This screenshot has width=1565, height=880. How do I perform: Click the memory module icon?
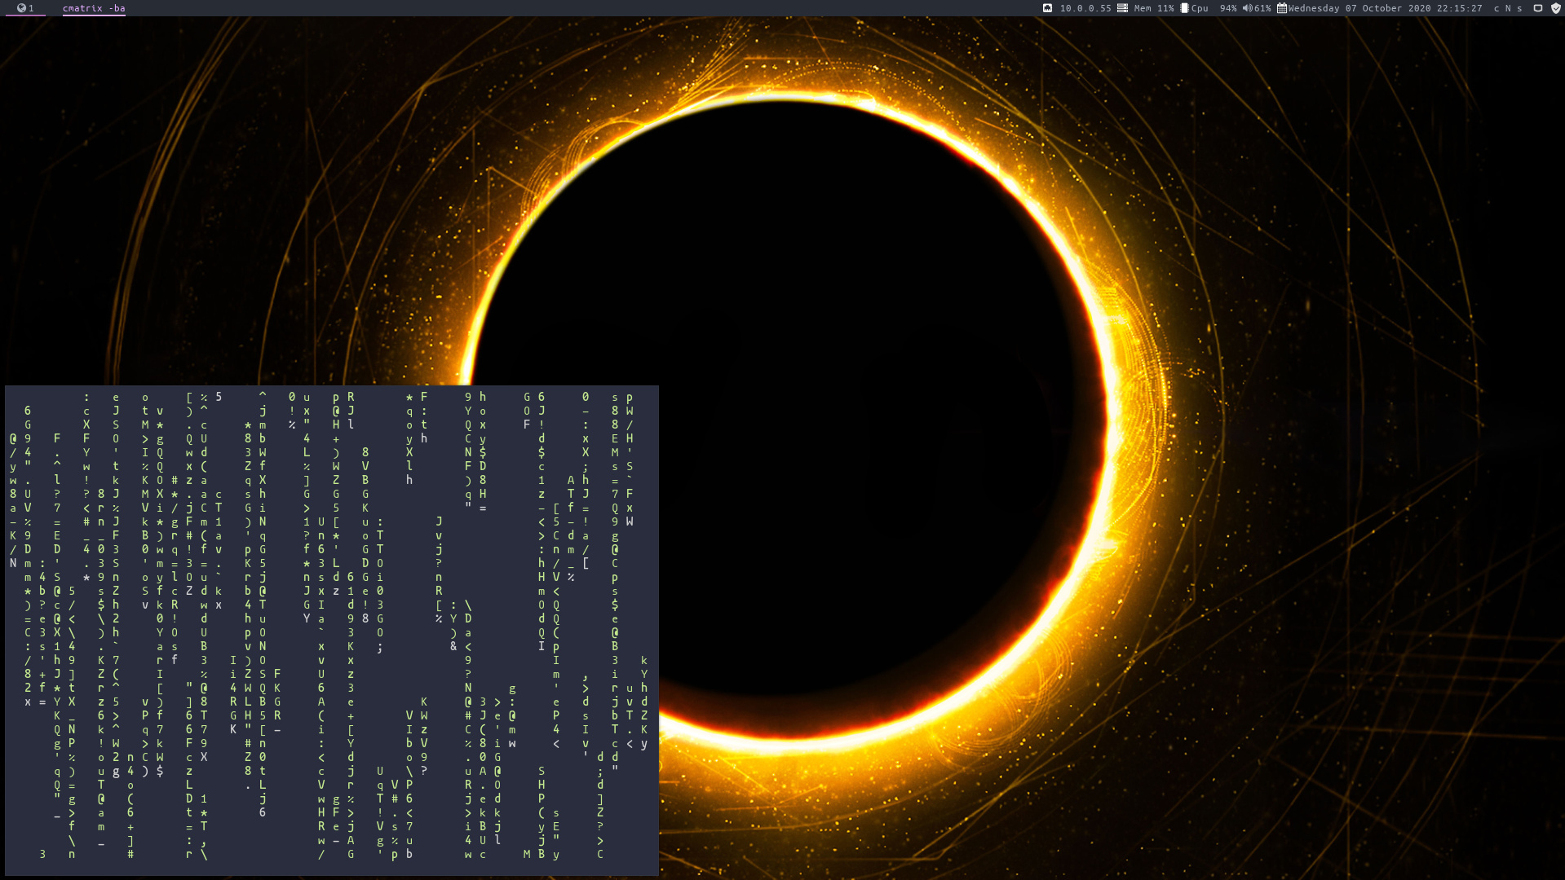[x=1123, y=8]
